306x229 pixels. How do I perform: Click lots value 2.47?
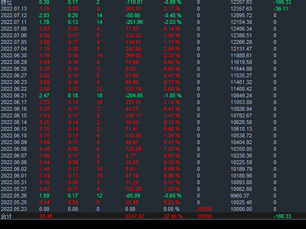point(44,95)
